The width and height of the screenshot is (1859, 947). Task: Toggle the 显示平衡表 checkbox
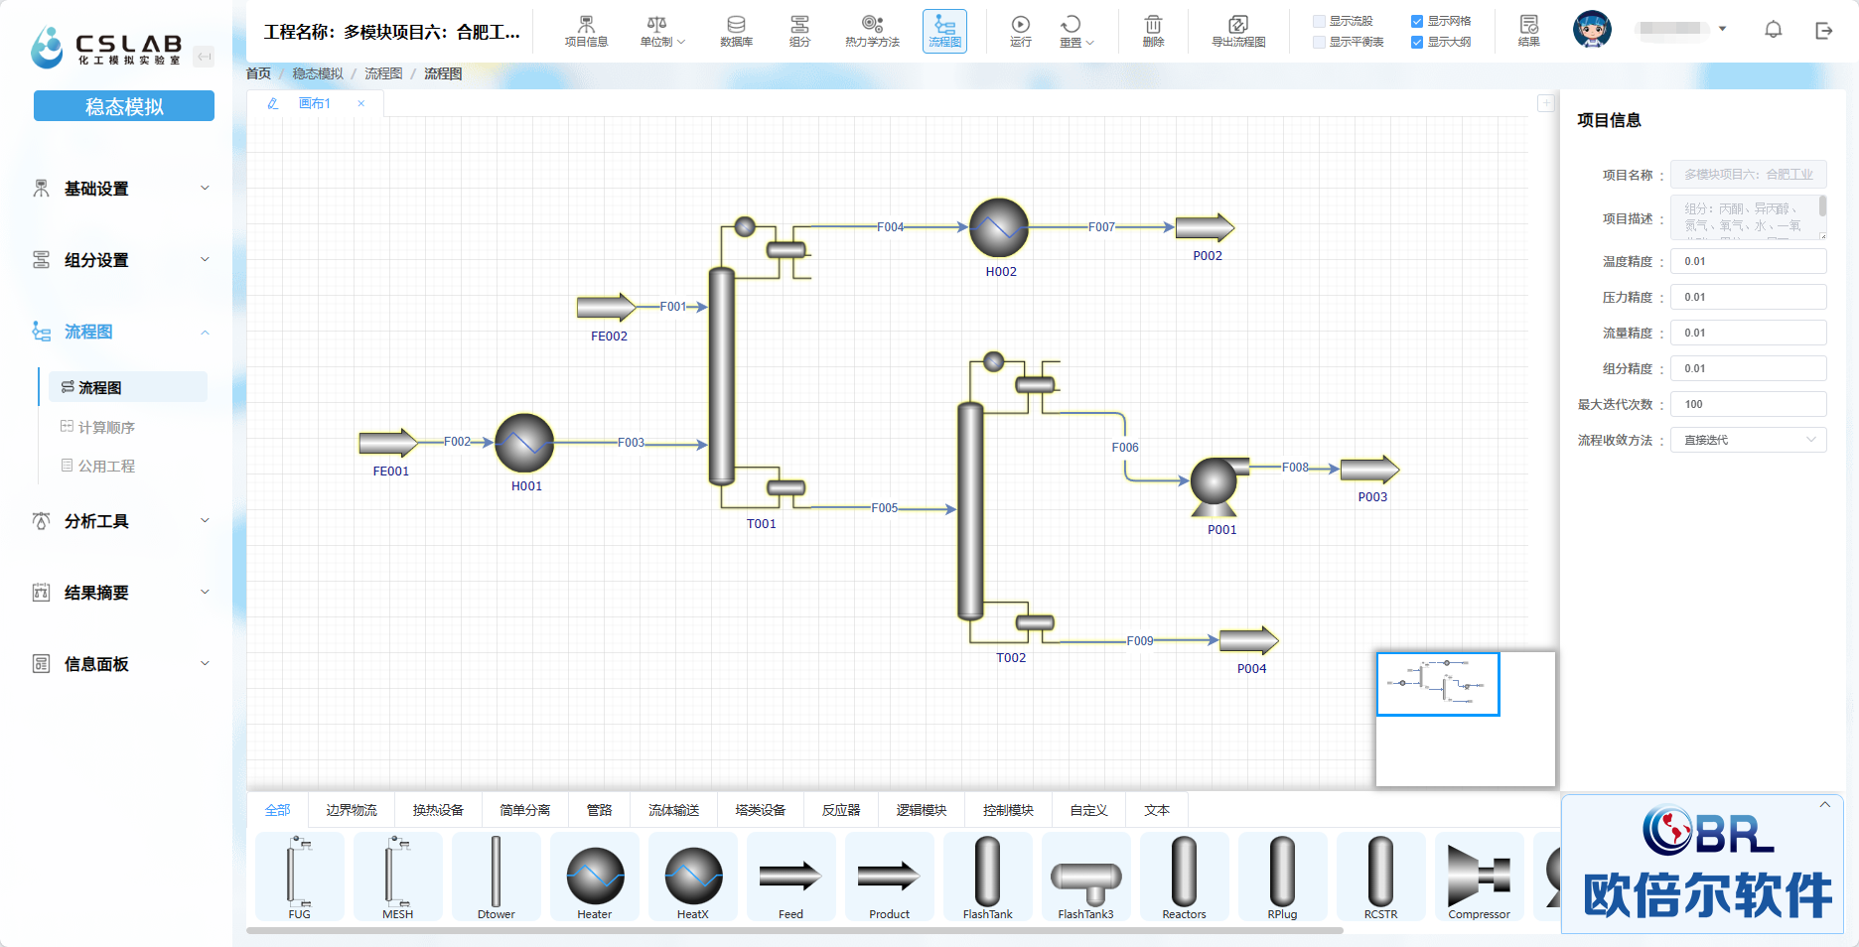pyautogui.click(x=1319, y=42)
